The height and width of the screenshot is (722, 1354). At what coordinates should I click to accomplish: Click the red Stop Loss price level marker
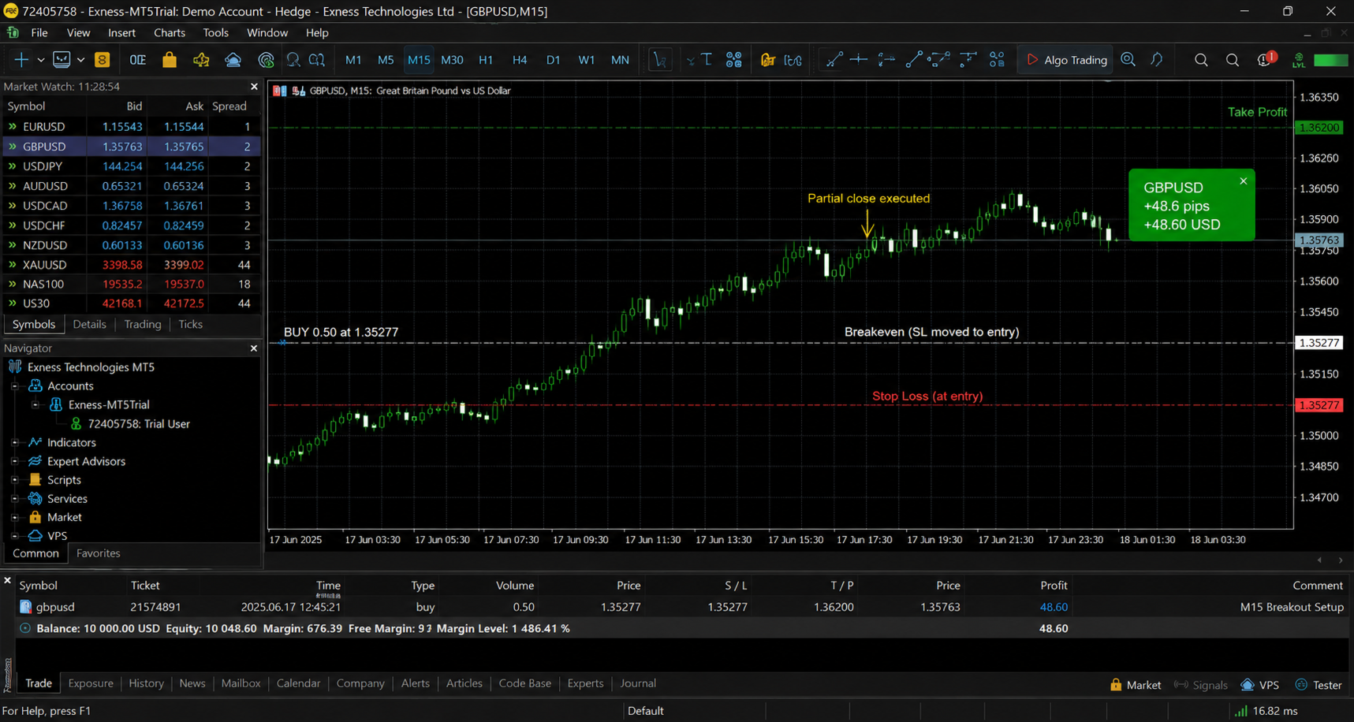coord(1319,405)
